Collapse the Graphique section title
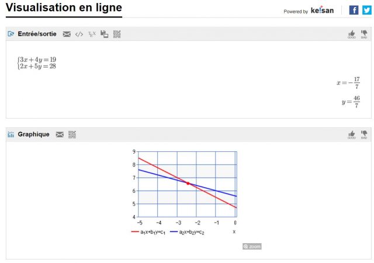 33,134
